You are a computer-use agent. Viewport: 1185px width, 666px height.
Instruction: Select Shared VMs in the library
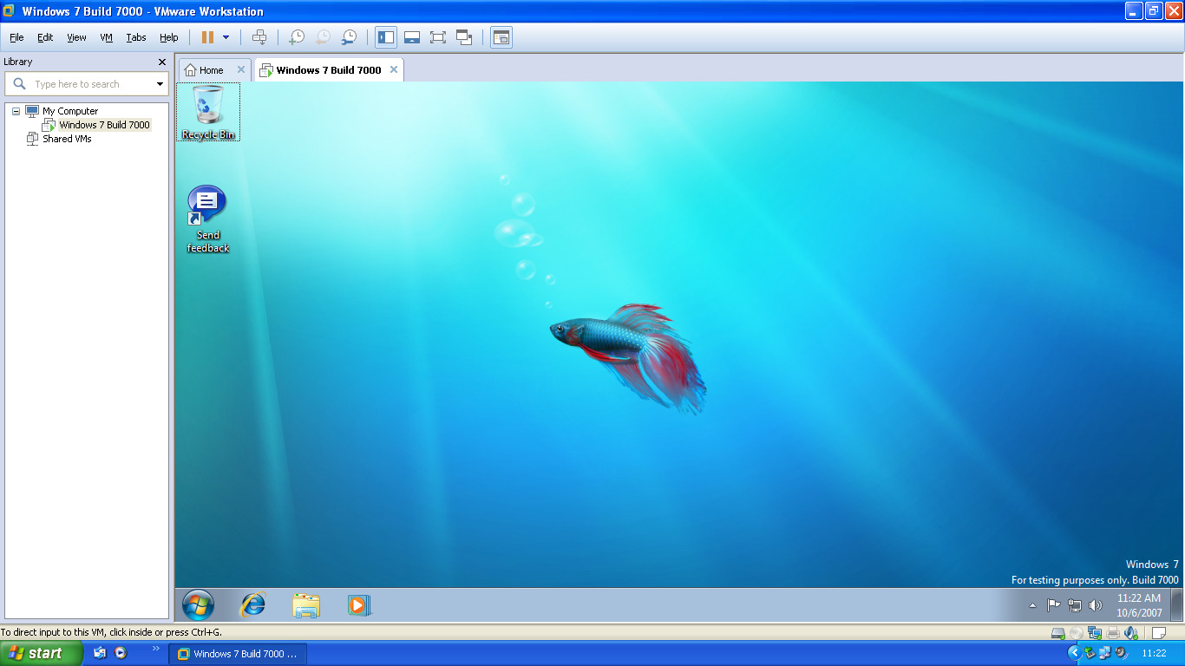point(67,139)
